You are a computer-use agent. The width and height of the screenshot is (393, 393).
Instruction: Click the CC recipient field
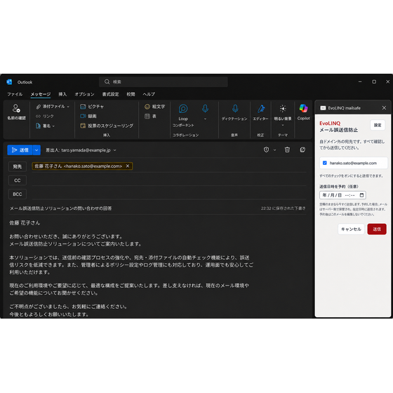click(168, 180)
